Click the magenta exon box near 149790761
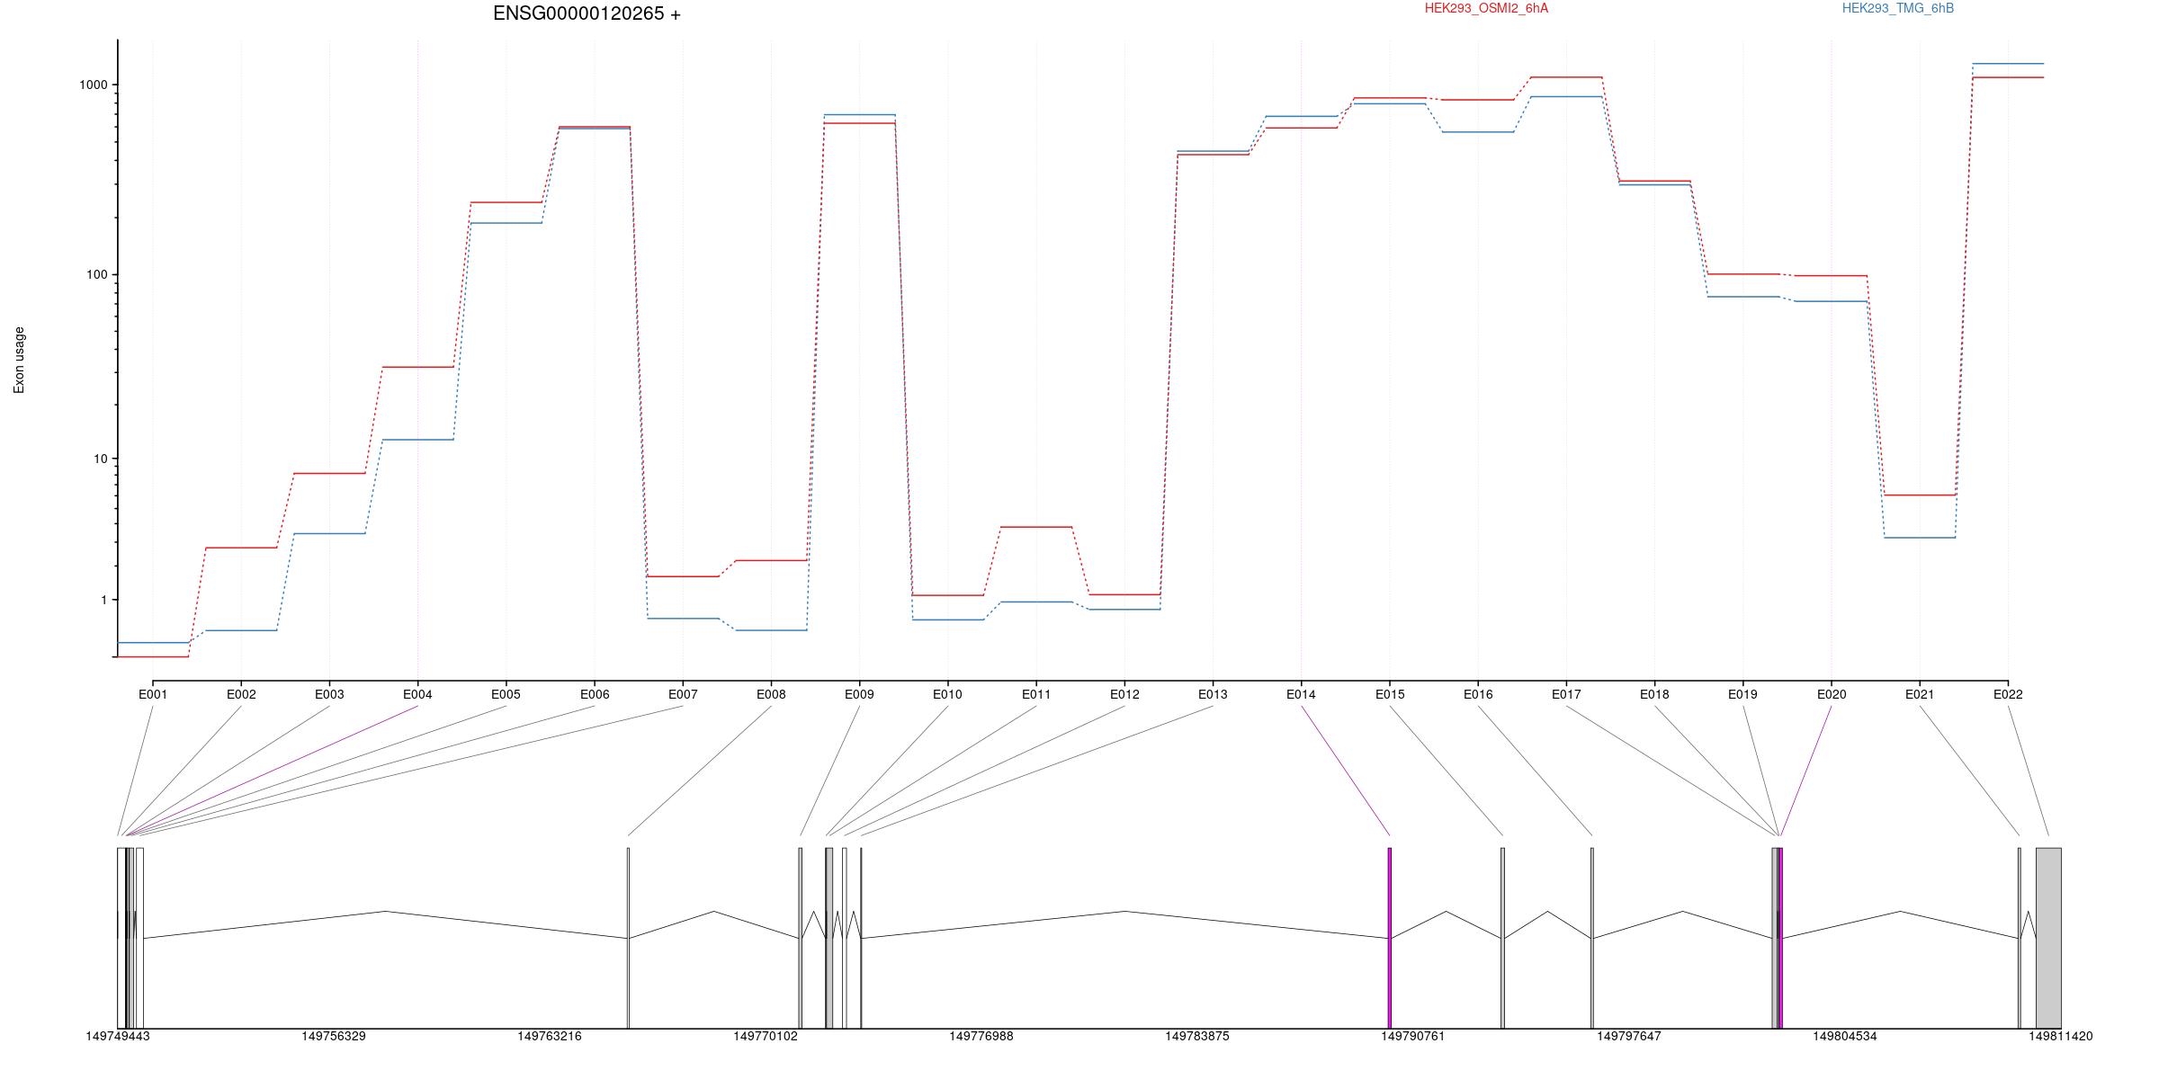2159x1079 pixels. point(1390,938)
